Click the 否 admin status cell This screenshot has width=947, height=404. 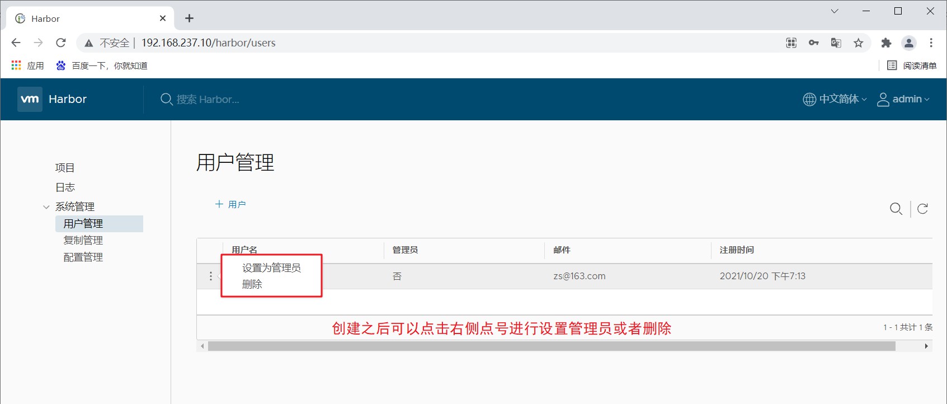(x=397, y=276)
